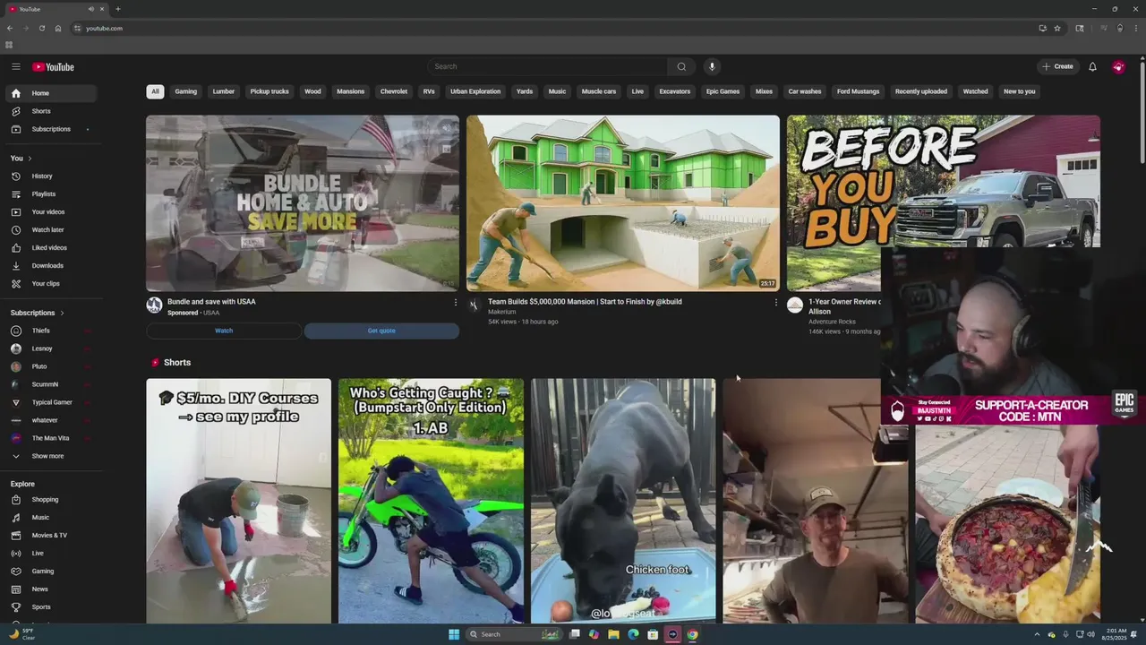Image resolution: width=1146 pixels, height=645 pixels.
Task: Open History in the sidebar
Action: (50, 176)
